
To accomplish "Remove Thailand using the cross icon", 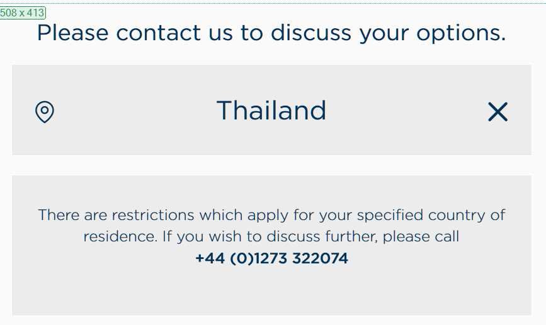I will tap(498, 111).
